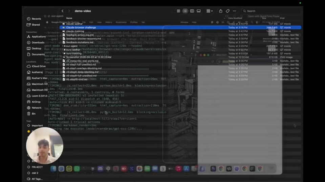Sort files by Date Modified column header
This screenshot has width=325, height=182.
tap(235, 18)
